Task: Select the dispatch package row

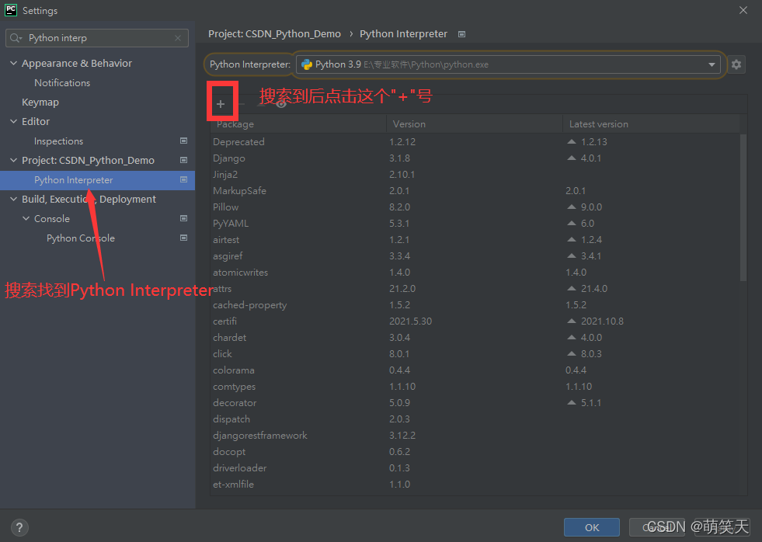Action: [x=475, y=419]
